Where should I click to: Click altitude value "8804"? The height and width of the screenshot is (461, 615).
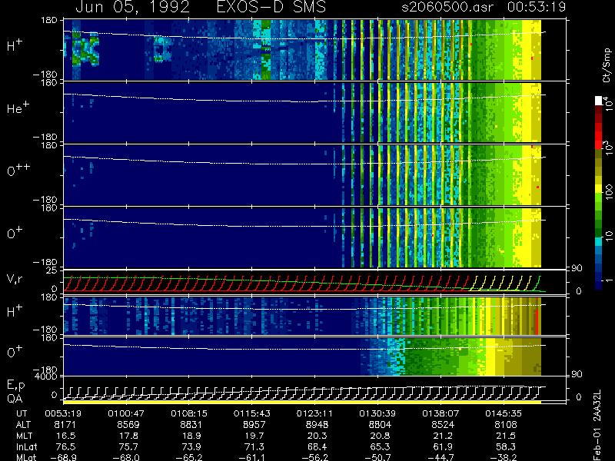[x=380, y=425]
